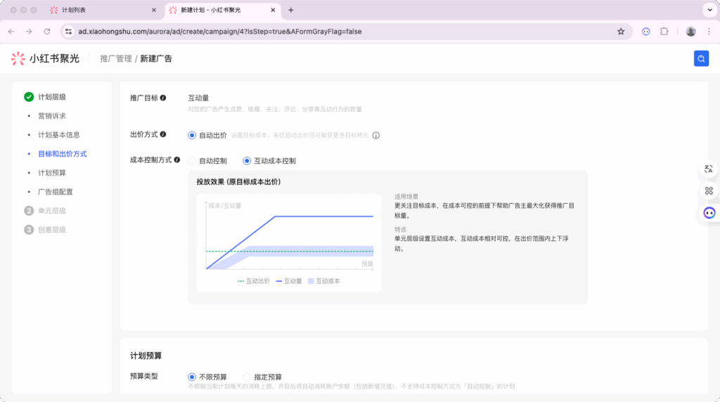Screen dimensions: 720x402
Task: Open the Chrome three-dot menu
Action: [x=709, y=32]
